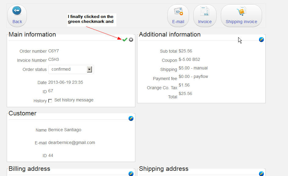This screenshot has width=288, height=176.
Task: Click the green checkmark save icon
Action: point(125,40)
